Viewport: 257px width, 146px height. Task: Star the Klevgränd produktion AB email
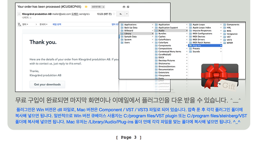pos(114,14)
